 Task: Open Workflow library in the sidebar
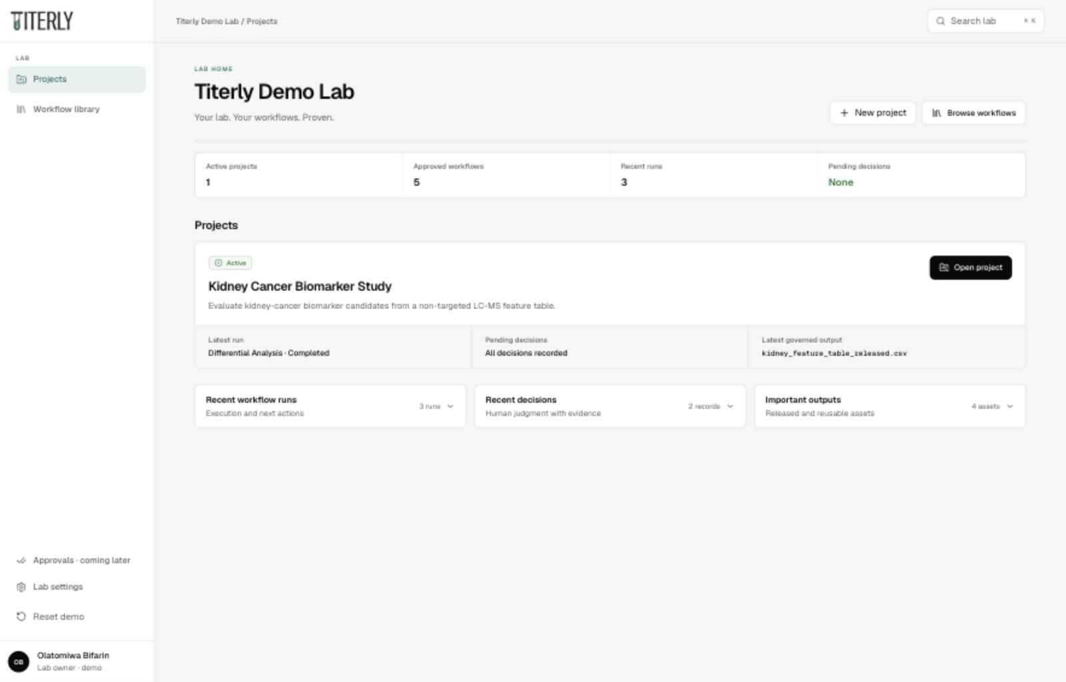point(77,109)
